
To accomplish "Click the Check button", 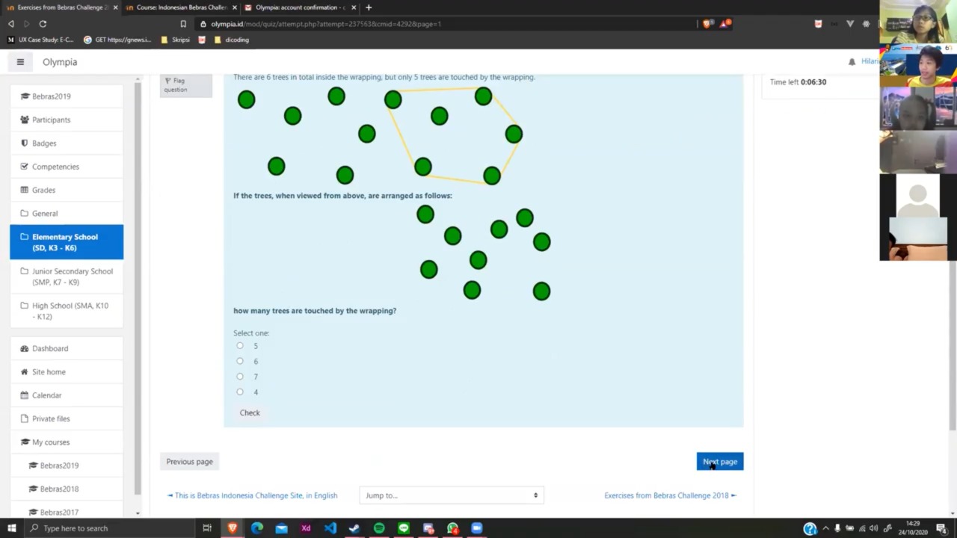I will point(250,412).
